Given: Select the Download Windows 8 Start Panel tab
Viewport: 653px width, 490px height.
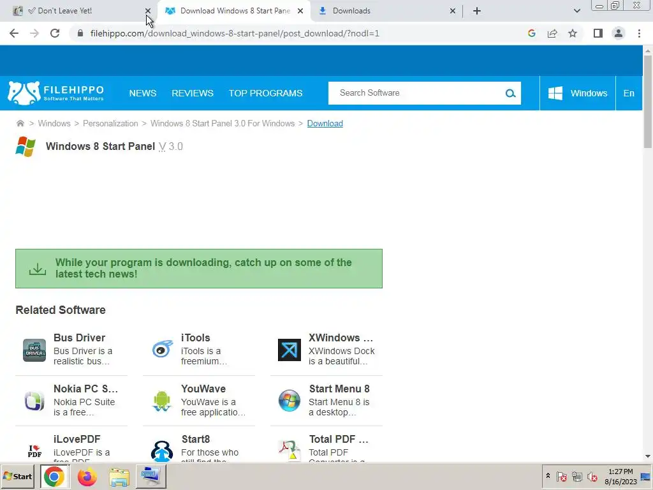Looking at the screenshot, I should [233, 11].
